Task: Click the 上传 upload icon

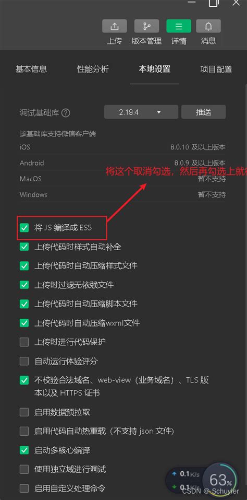Action: (x=115, y=26)
